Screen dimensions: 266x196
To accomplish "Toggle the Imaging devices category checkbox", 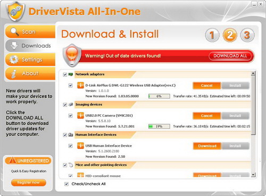I will click(x=65, y=105).
